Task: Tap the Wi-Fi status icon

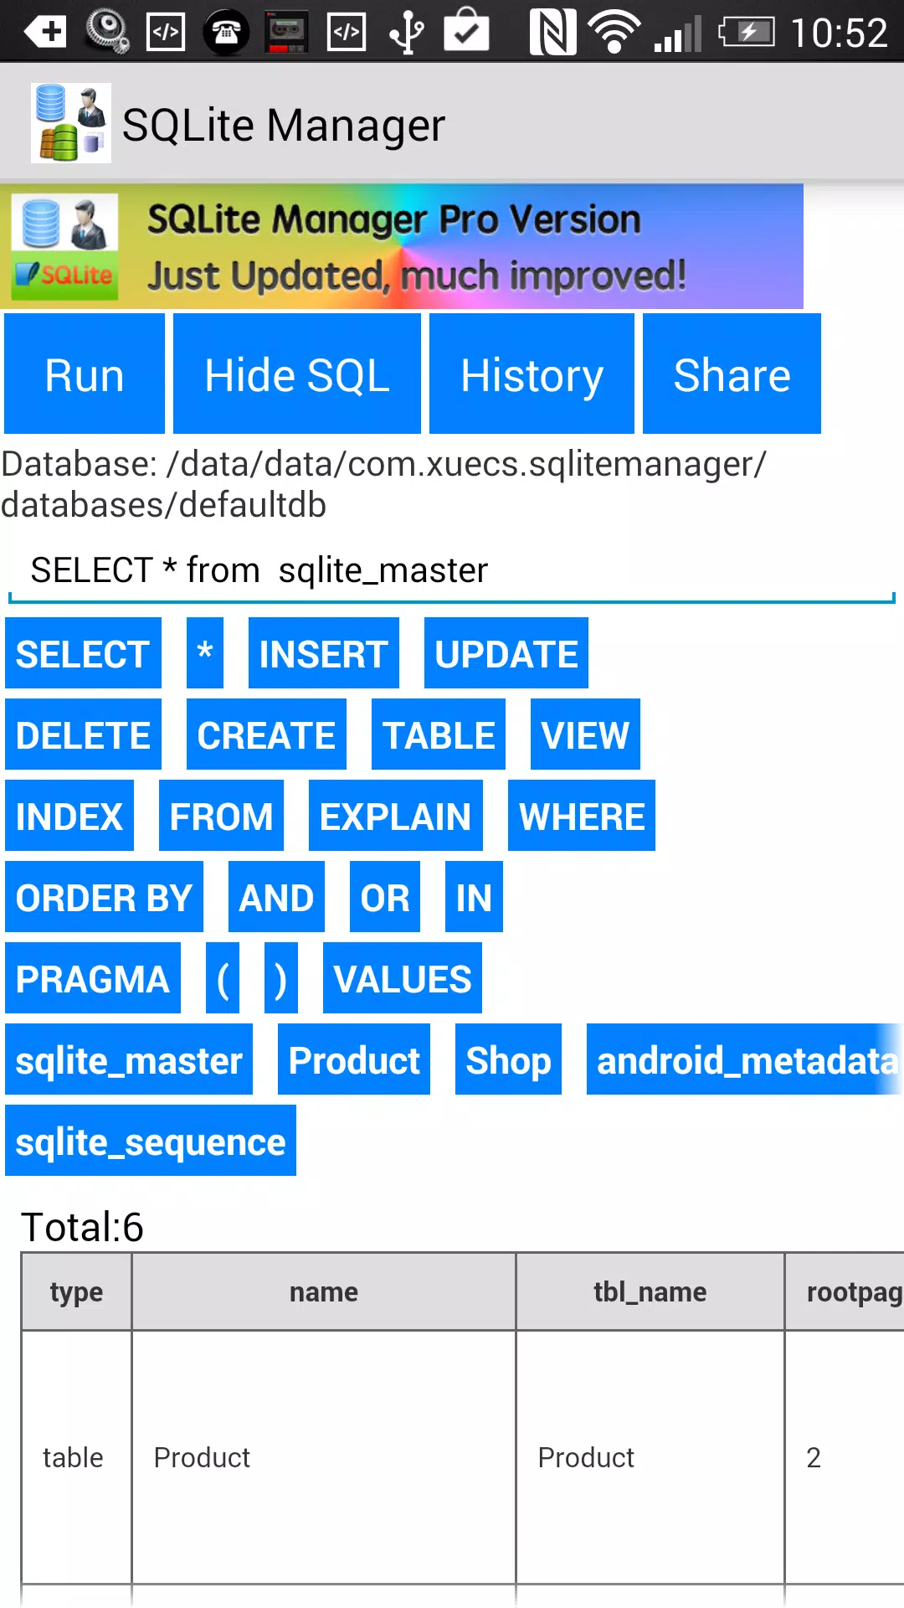Action: 614,32
